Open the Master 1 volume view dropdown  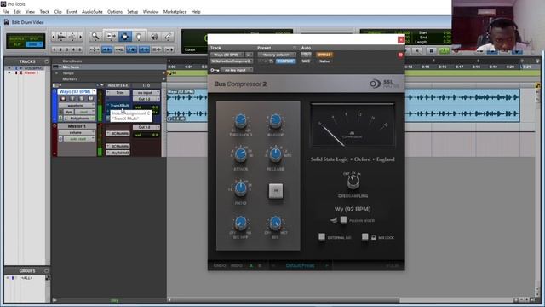click(x=77, y=133)
